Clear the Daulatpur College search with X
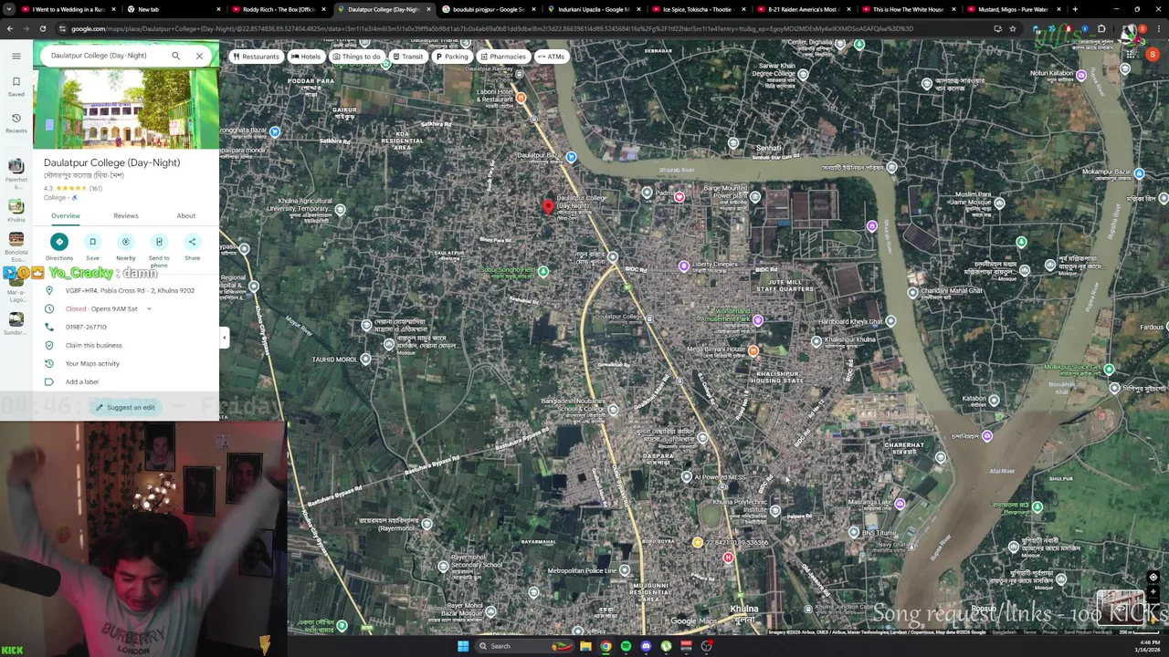 pos(199,56)
